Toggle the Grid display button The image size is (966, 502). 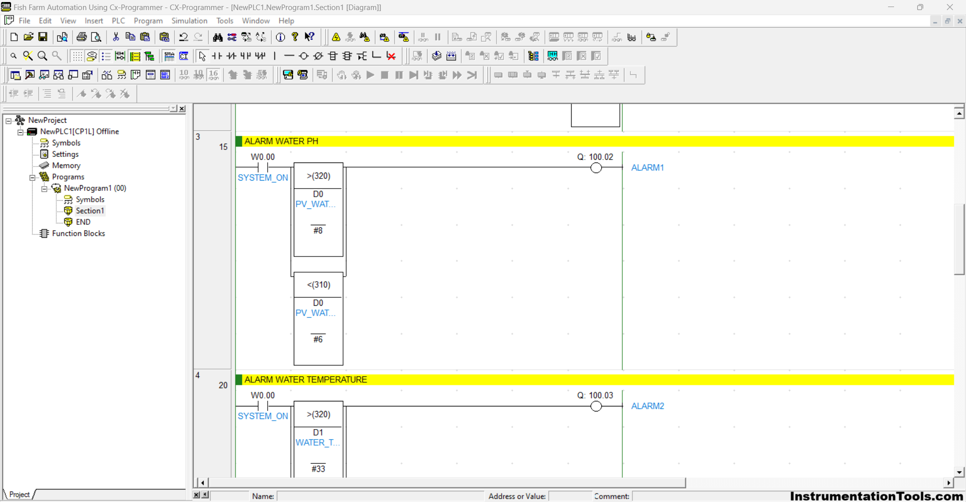pyautogui.click(x=77, y=56)
